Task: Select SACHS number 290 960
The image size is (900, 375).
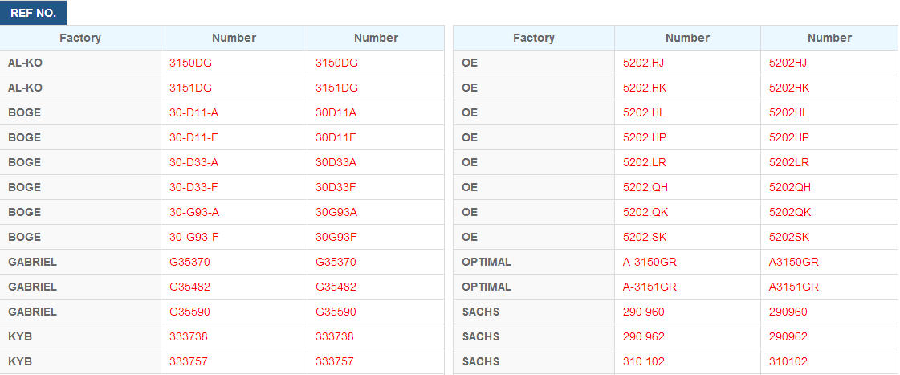Action: coord(643,312)
